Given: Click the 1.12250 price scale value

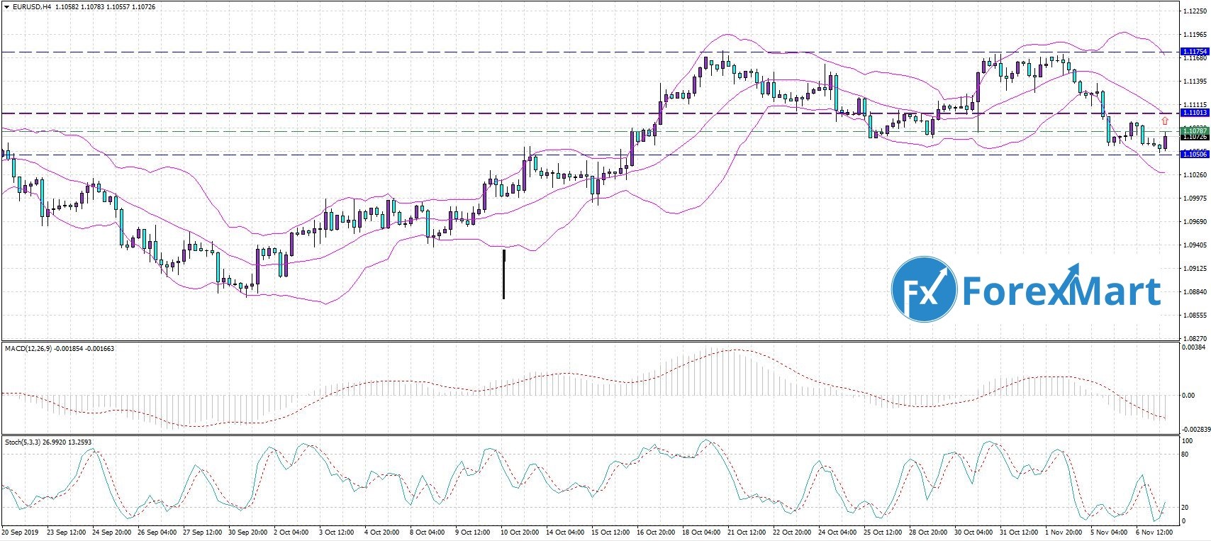Looking at the screenshot, I should pyautogui.click(x=1194, y=11).
